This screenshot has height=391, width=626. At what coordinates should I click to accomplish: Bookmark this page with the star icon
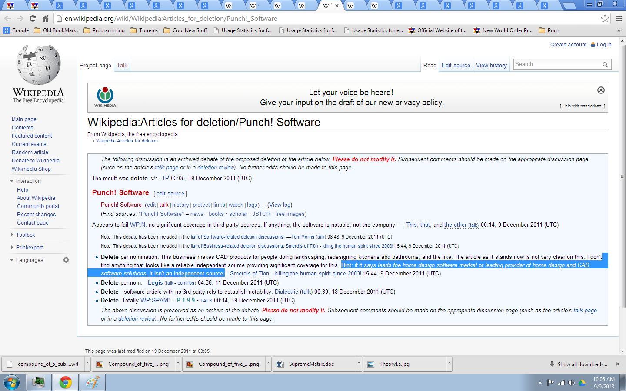coord(605,19)
